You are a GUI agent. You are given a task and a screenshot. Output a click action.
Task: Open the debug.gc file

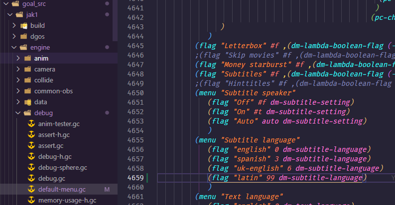click(x=51, y=178)
